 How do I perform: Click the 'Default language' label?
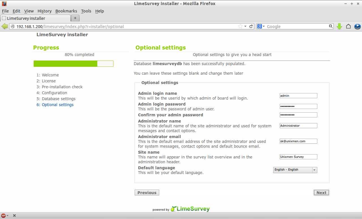[156, 168]
